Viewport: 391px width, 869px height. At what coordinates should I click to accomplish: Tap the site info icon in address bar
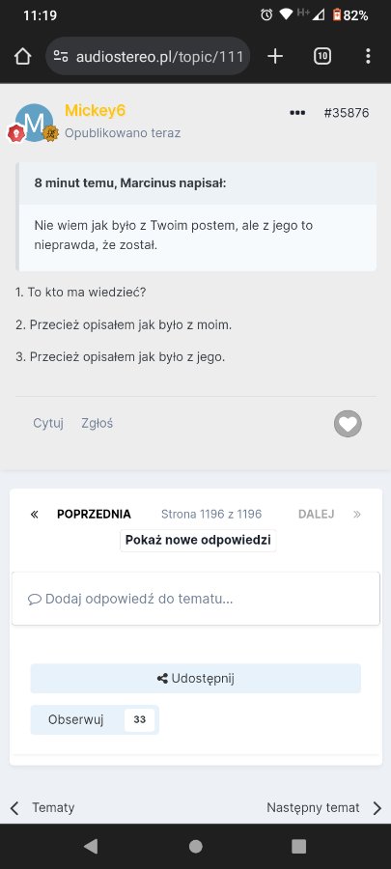click(61, 56)
